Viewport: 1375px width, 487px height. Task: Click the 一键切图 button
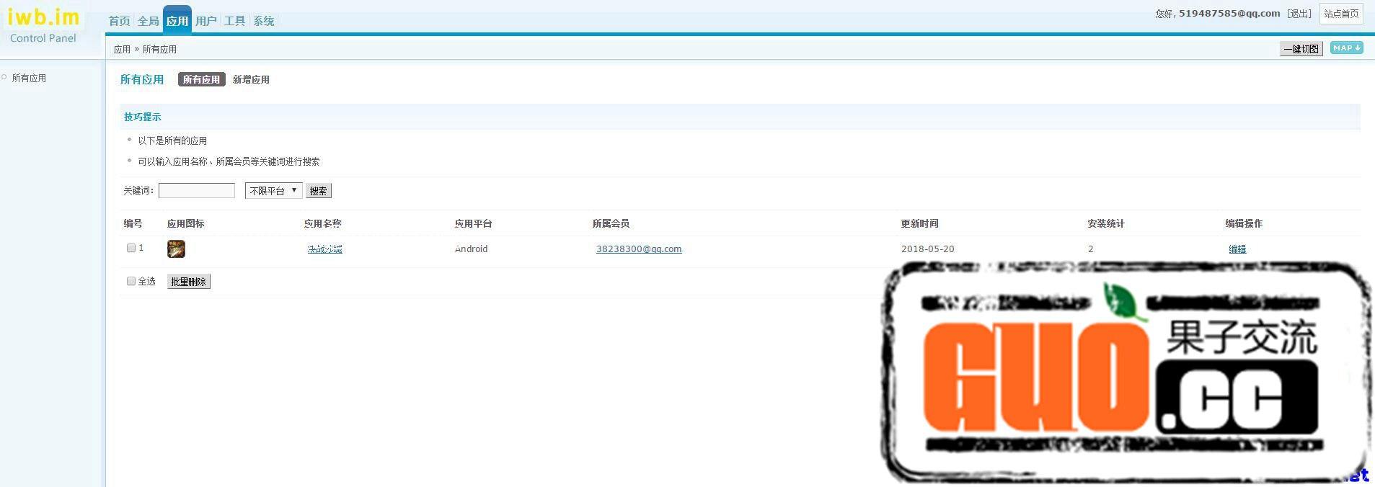click(x=1301, y=49)
